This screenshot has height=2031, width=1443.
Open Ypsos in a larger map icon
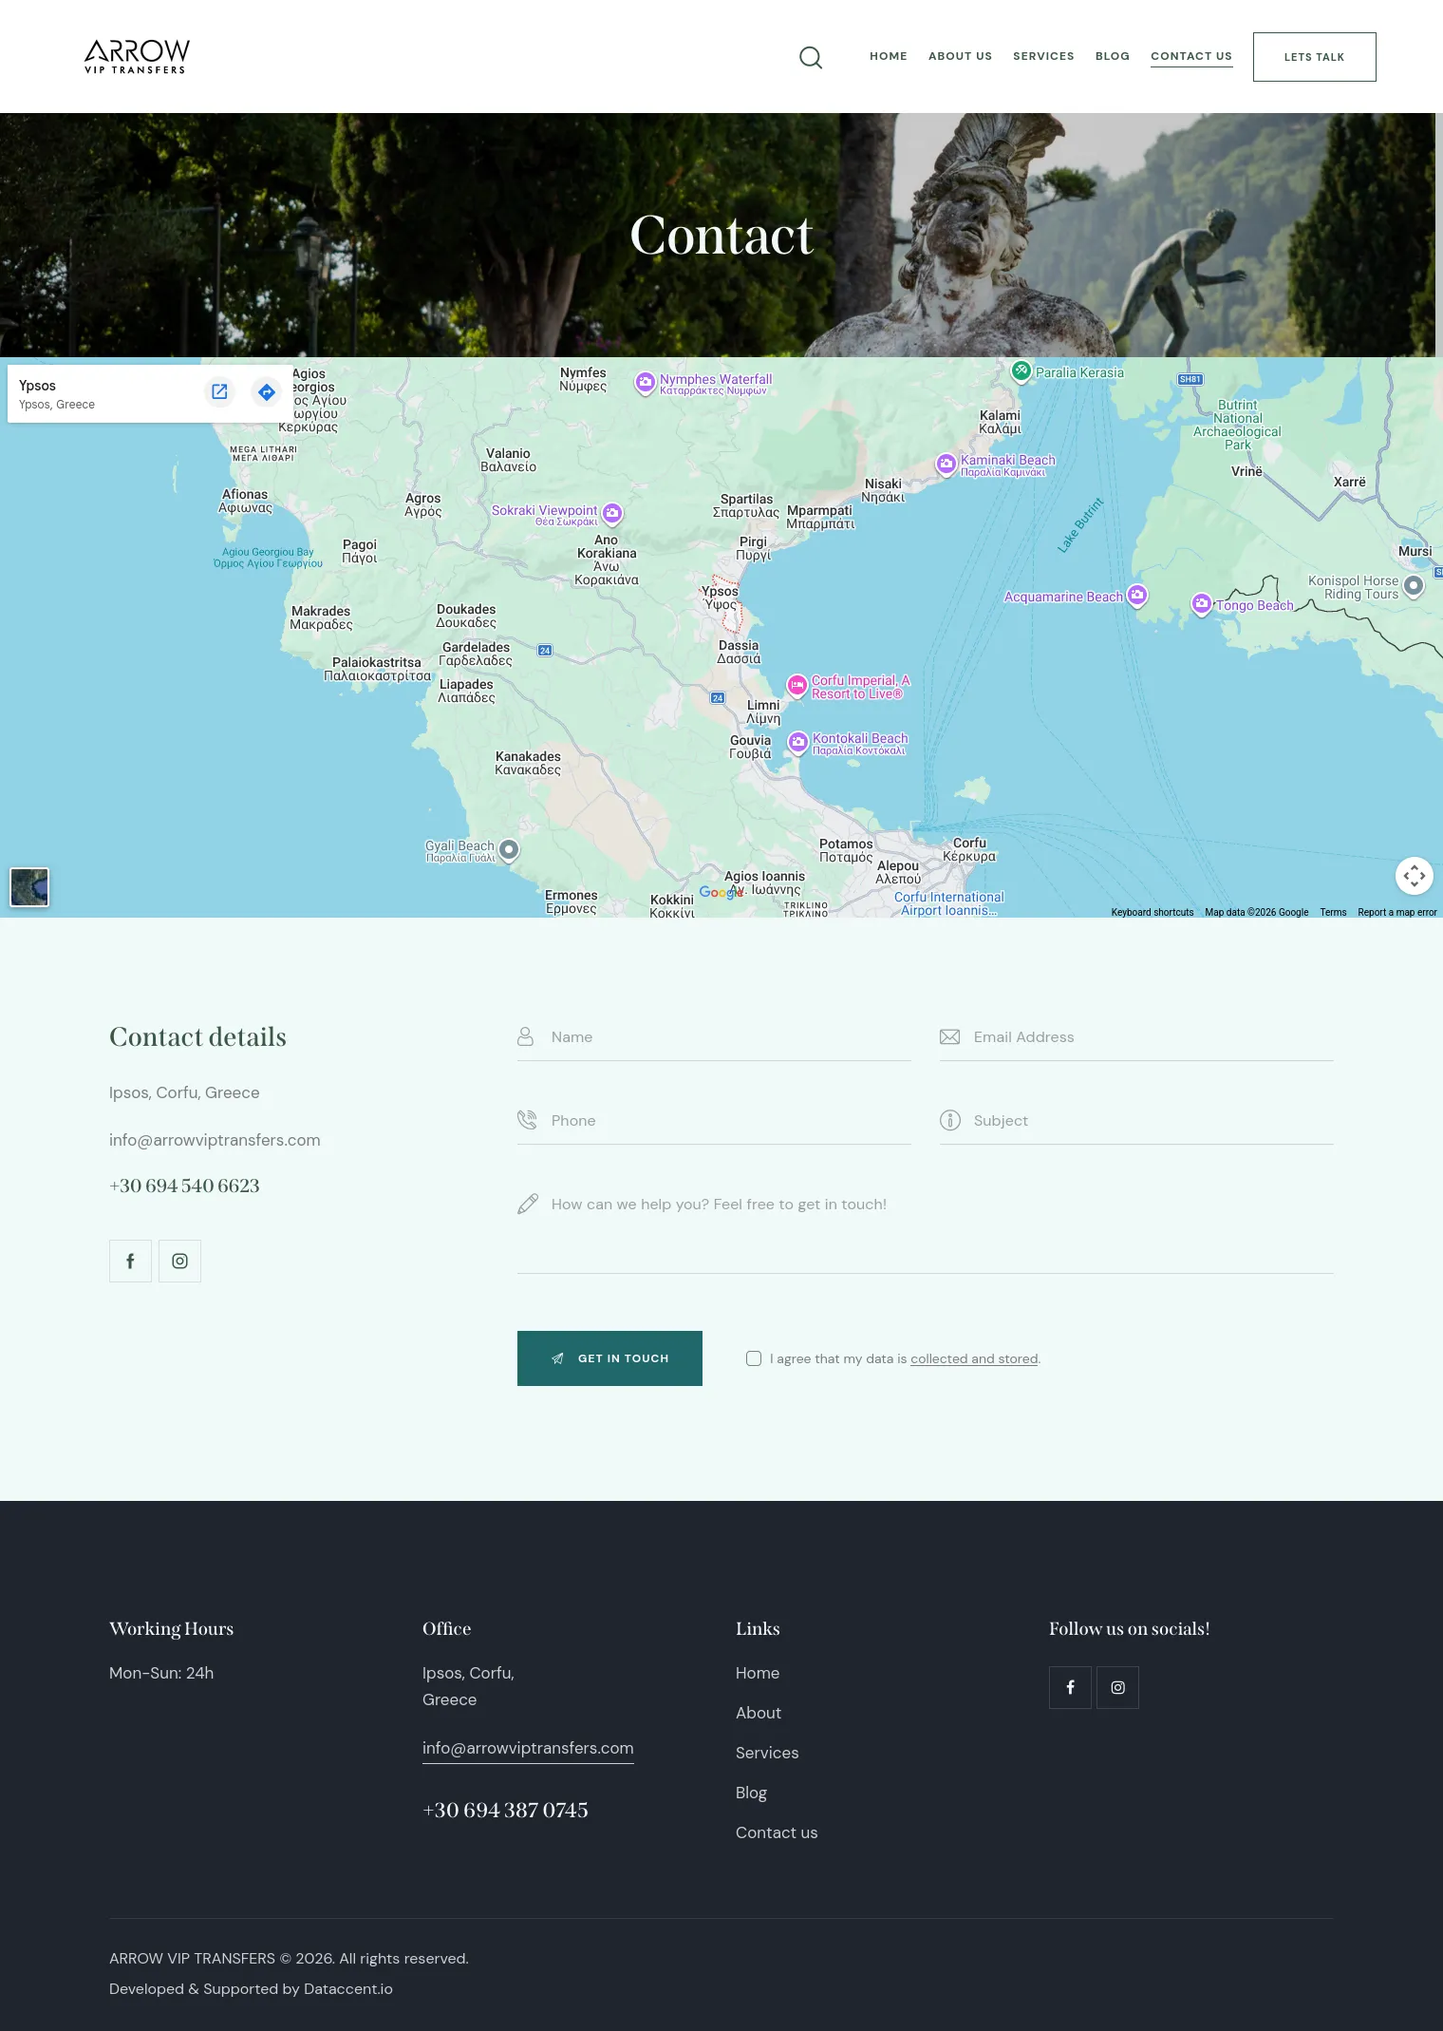[219, 391]
